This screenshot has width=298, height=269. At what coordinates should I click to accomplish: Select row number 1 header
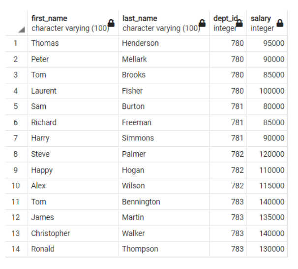[x=16, y=43]
